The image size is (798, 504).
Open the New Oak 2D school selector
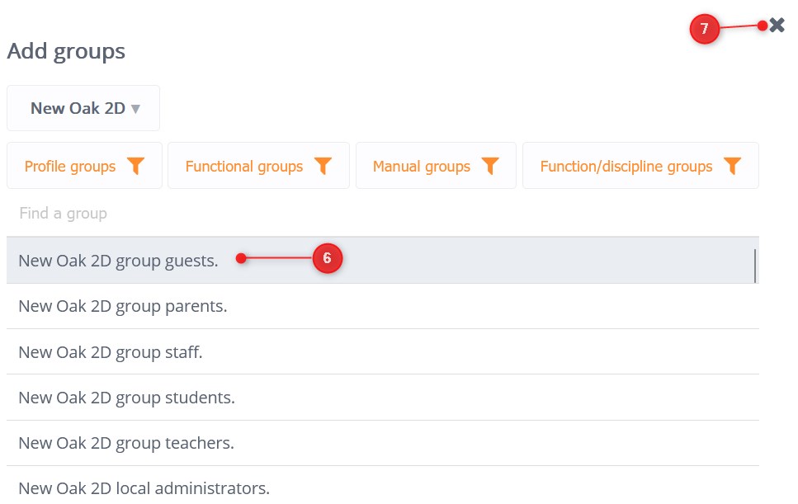click(x=83, y=108)
